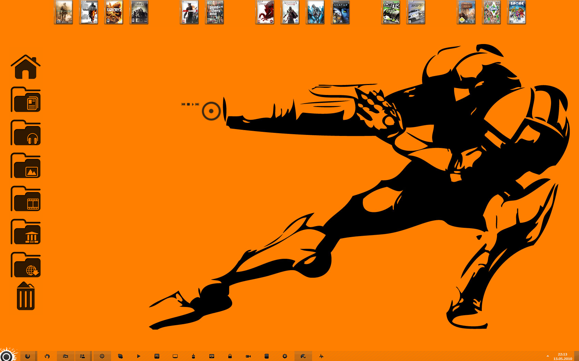
Task: Open the video camera taskbar icon
Action: click(248, 356)
